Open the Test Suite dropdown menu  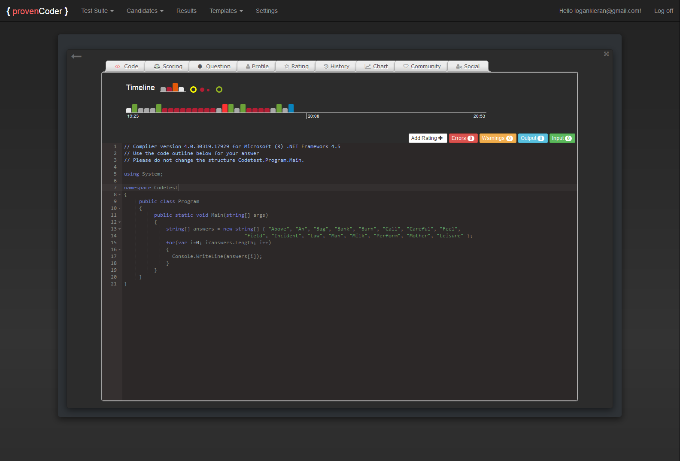(97, 11)
